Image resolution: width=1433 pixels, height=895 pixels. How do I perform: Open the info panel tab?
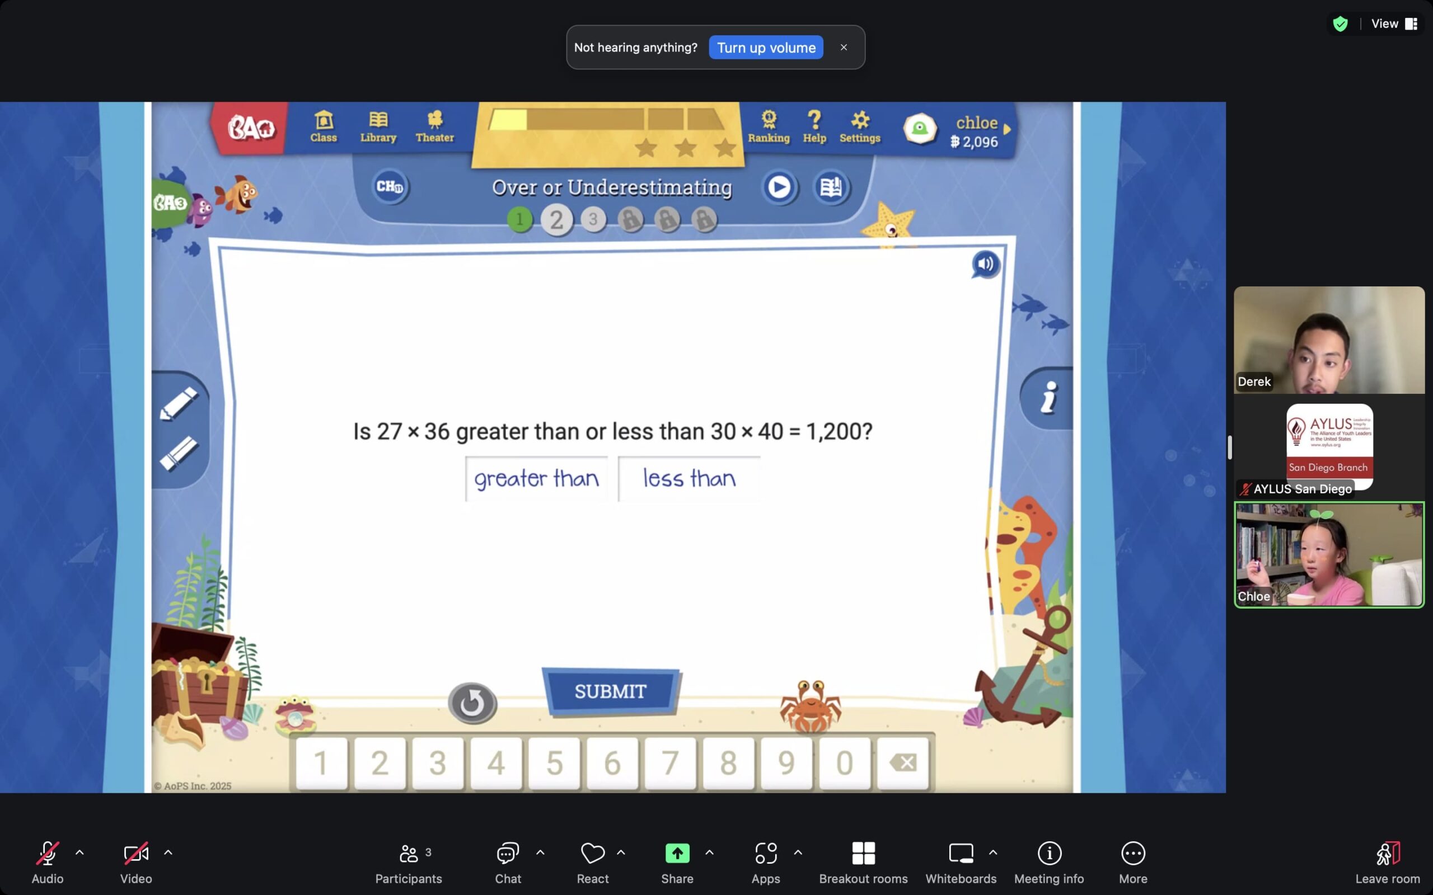coord(1048,397)
